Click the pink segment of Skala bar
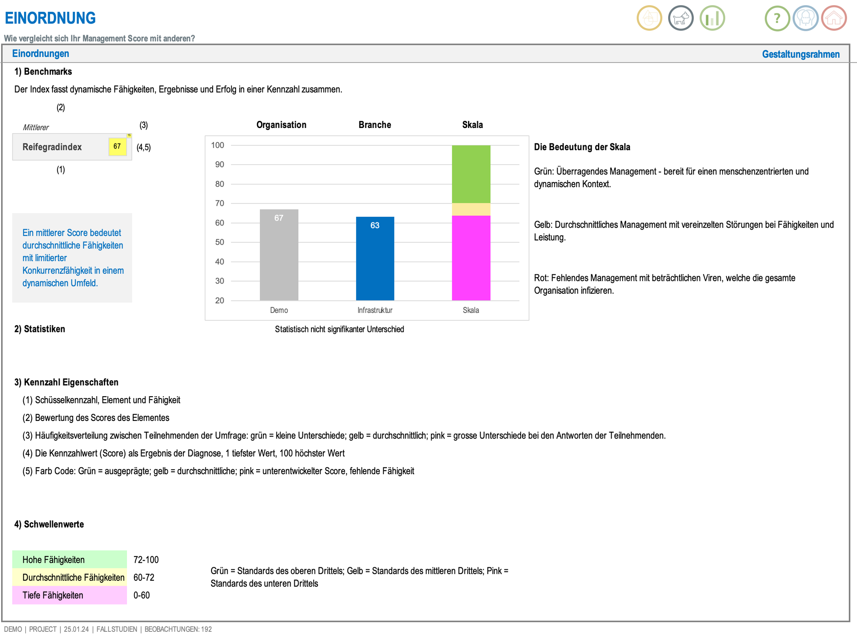Viewport: 857px width, 634px height. coord(471,258)
